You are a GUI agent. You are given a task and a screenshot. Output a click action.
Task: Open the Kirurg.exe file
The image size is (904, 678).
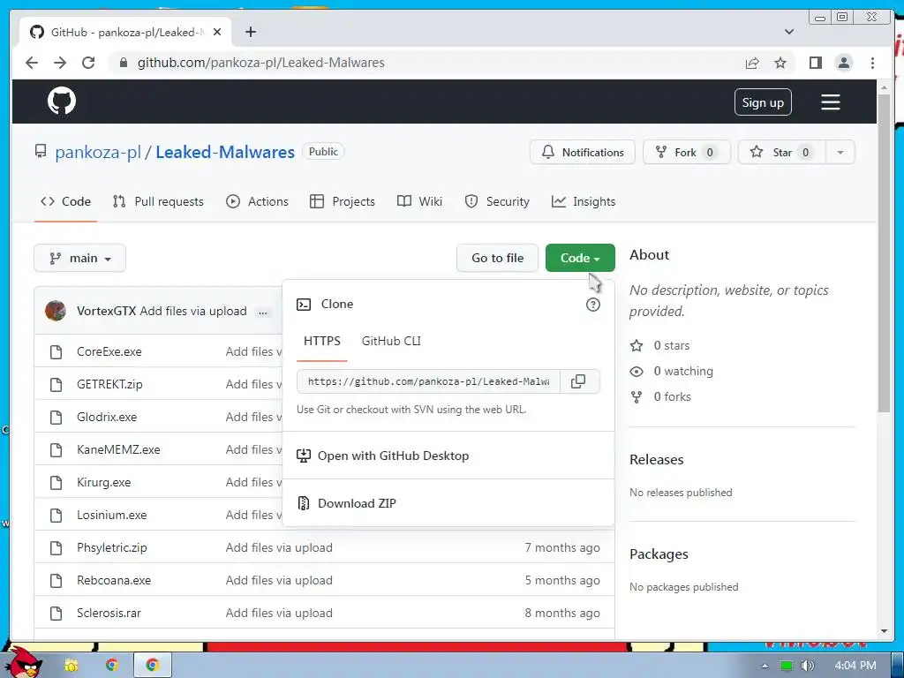pos(104,482)
